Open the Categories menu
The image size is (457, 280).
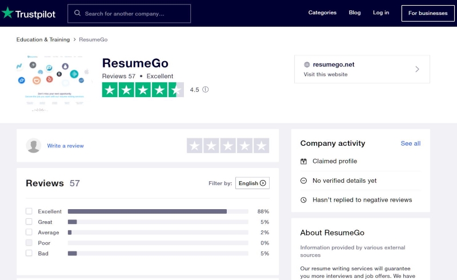coord(322,13)
